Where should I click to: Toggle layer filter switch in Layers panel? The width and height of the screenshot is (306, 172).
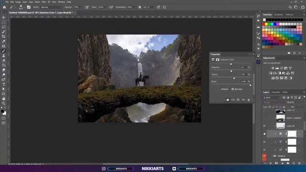(304, 97)
